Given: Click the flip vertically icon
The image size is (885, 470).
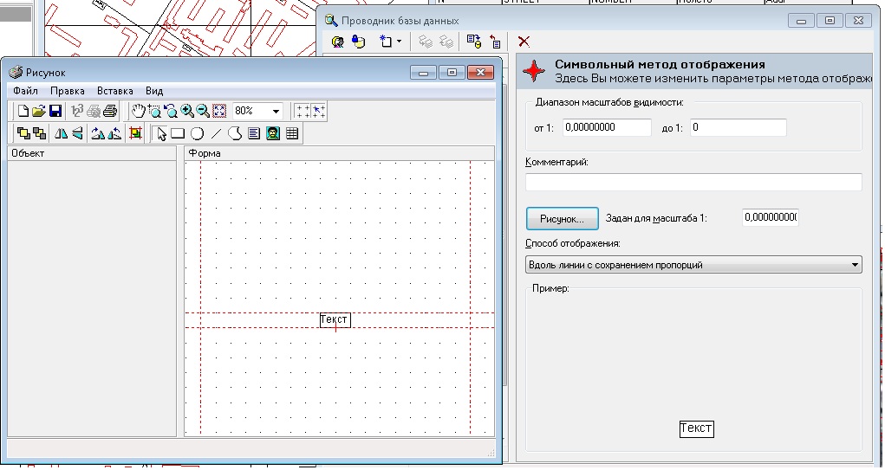Looking at the screenshot, I should 77,133.
